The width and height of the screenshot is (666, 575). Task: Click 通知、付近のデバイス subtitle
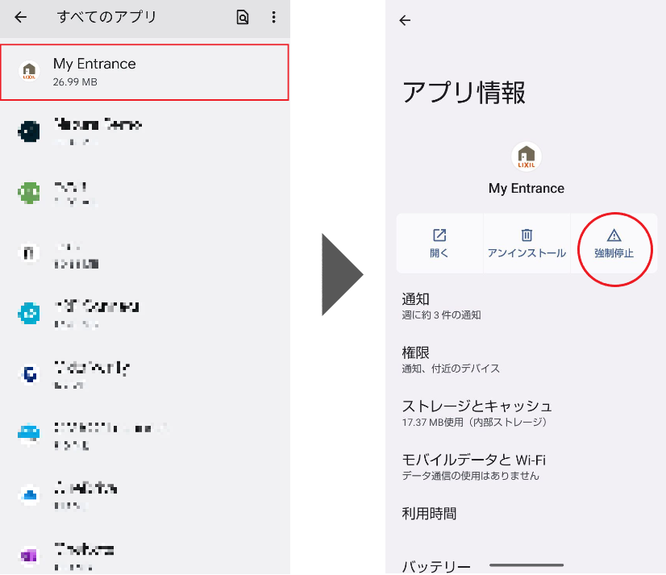coord(451,369)
